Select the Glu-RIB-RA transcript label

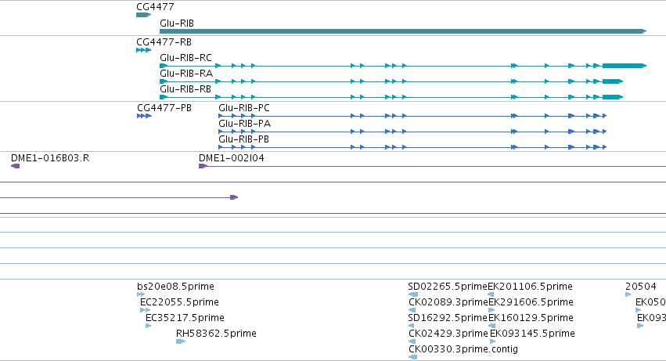[x=186, y=74]
